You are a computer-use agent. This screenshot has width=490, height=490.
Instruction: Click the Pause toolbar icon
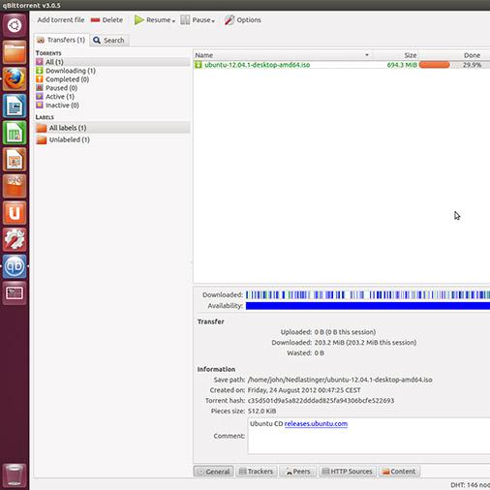tap(185, 20)
